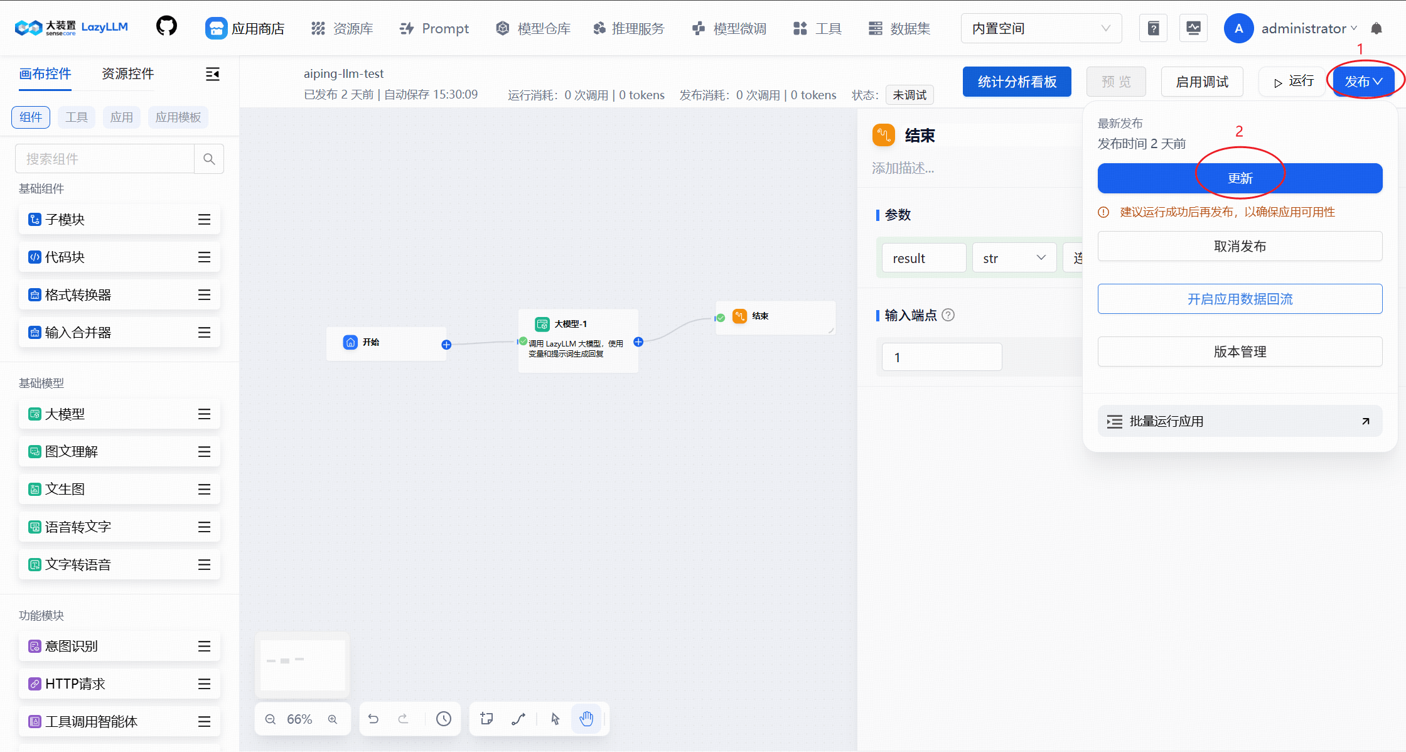Select the 工具 filter chip
The image size is (1406, 752).
(x=77, y=117)
